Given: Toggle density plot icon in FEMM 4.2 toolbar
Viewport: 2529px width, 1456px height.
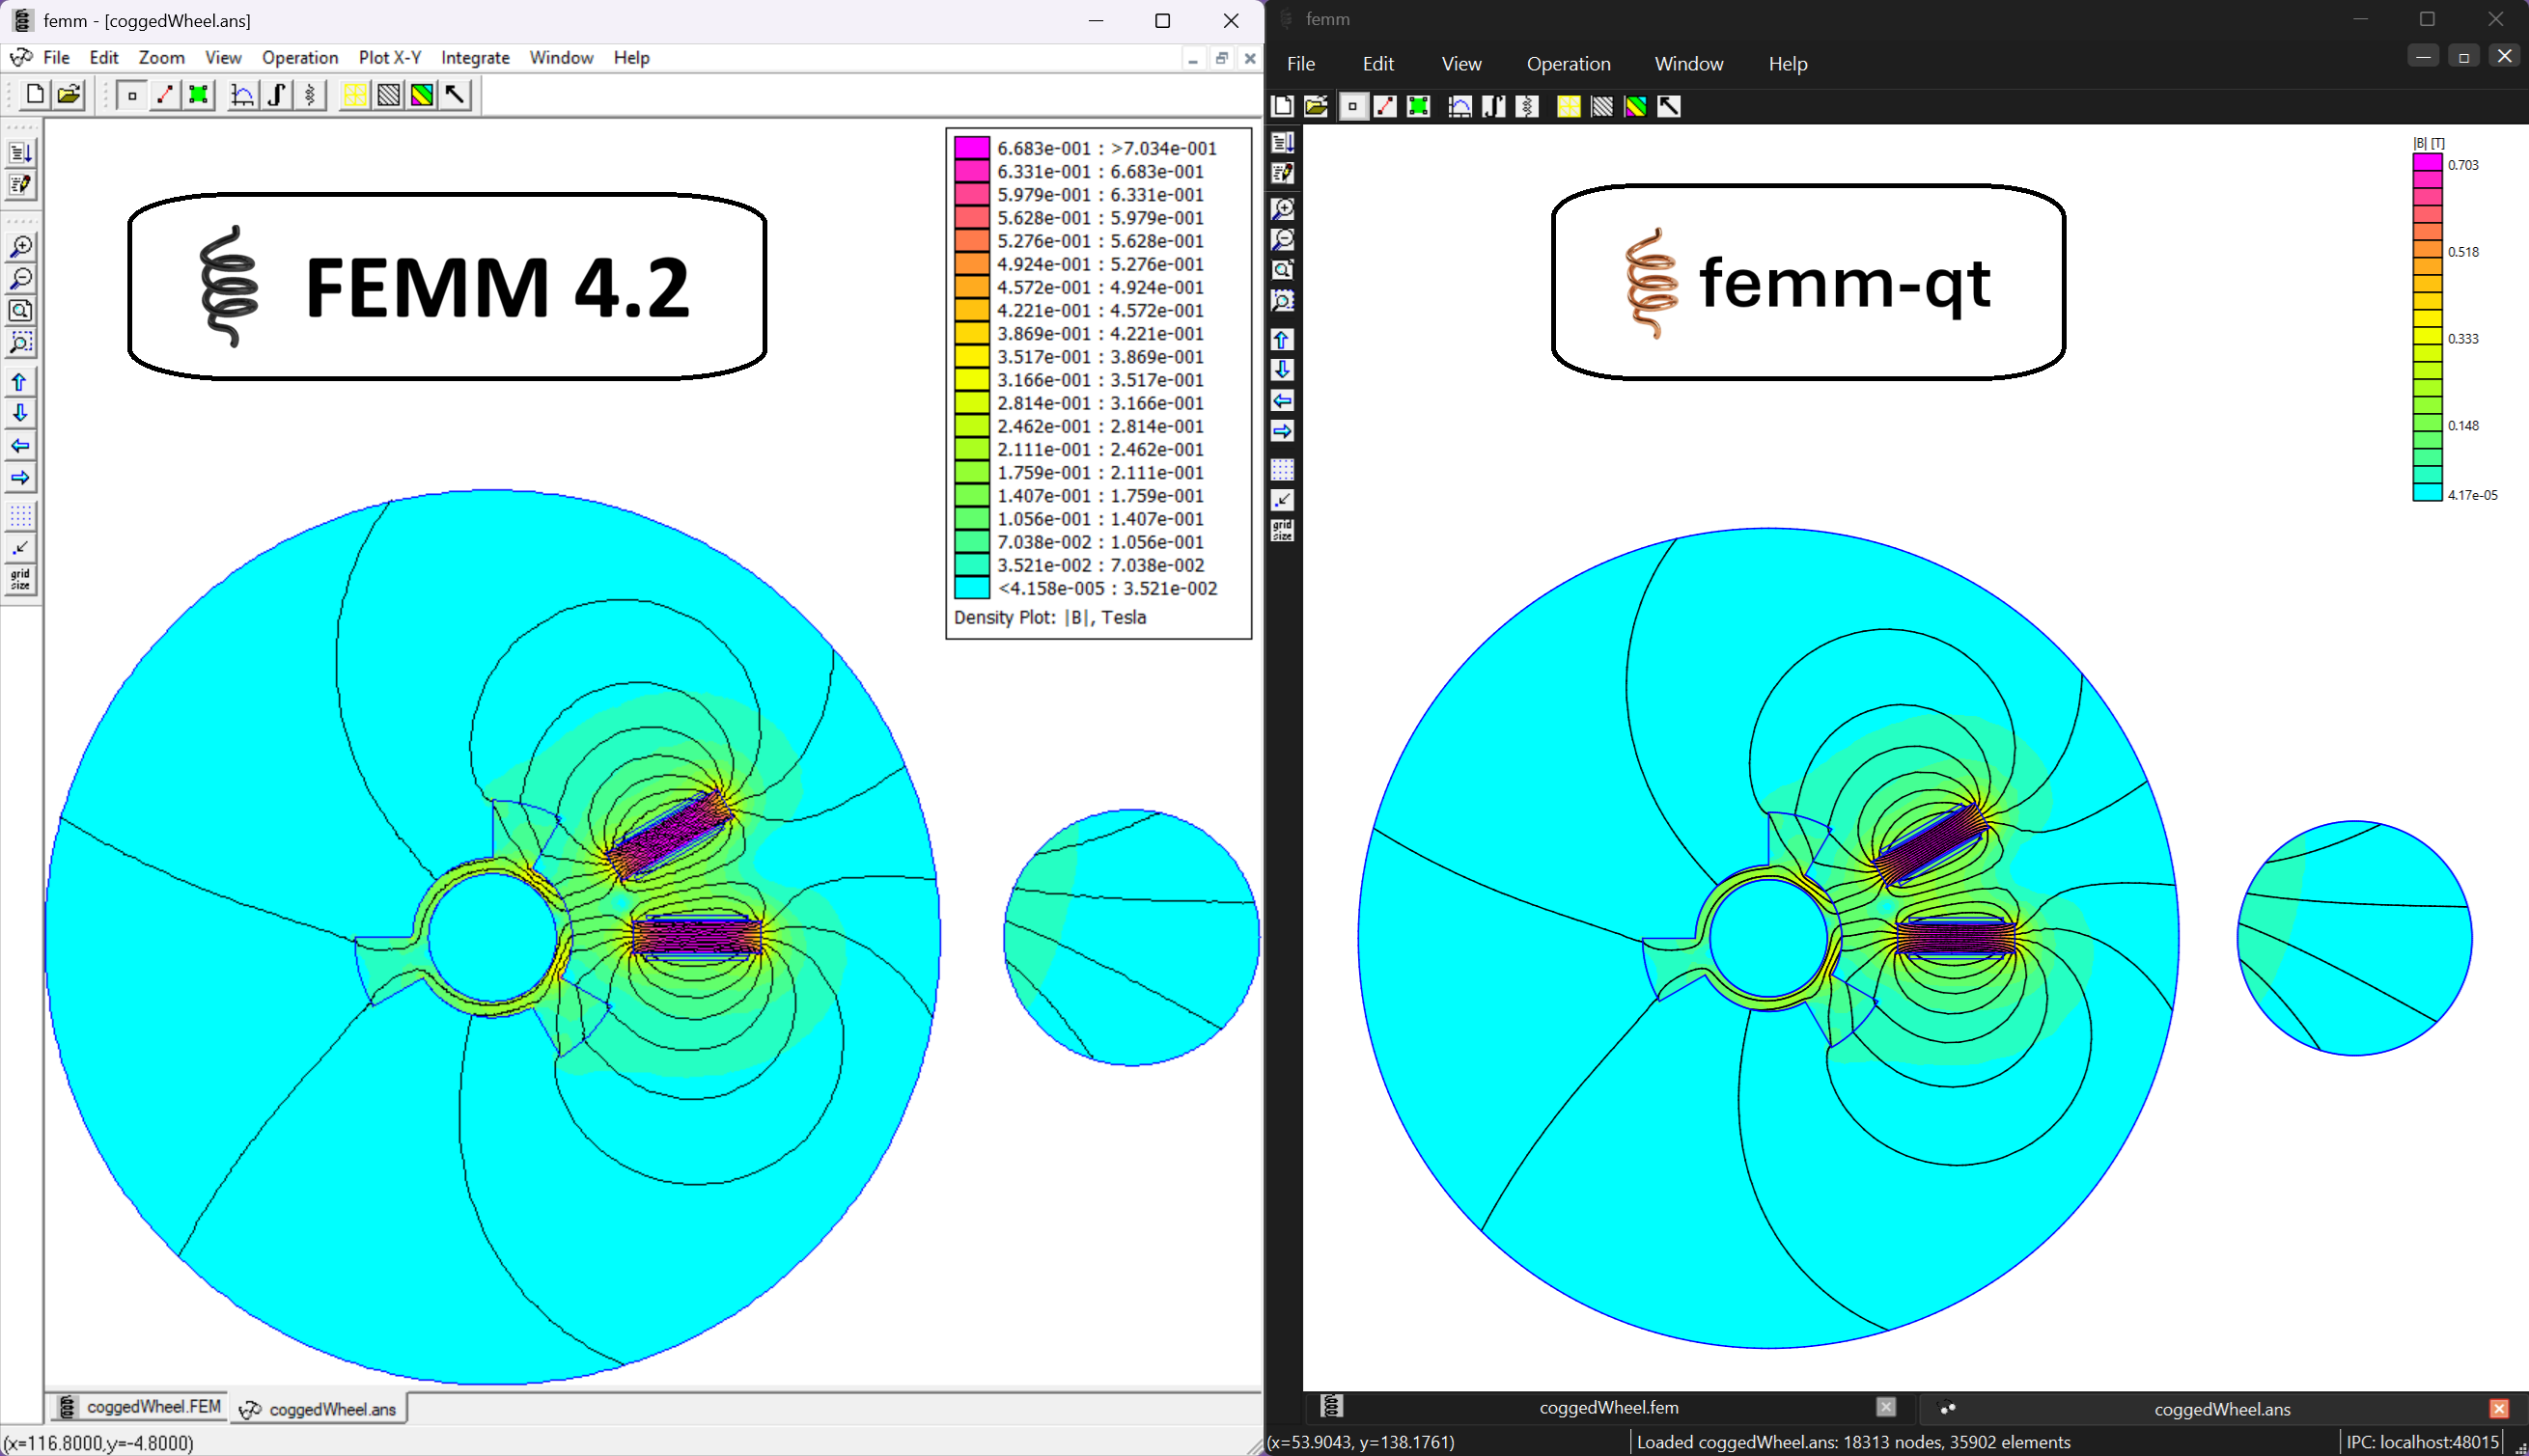Looking at the screenshot, I should pyautogui.click(x=422, y=95).
